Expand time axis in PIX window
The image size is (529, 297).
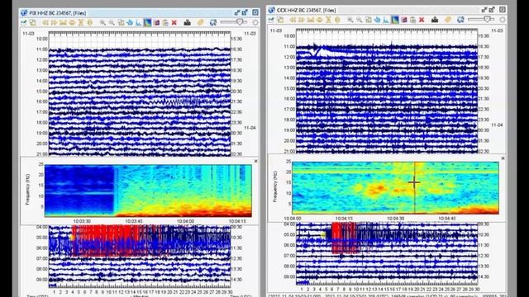click(x=72, y=22)
